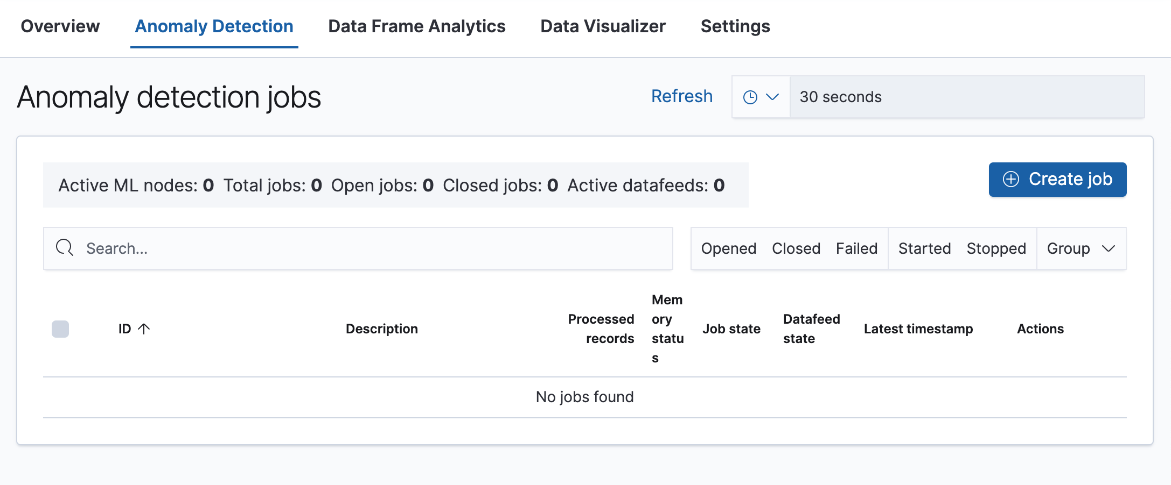
Task: Click the Refresh link
Action: 681,96
